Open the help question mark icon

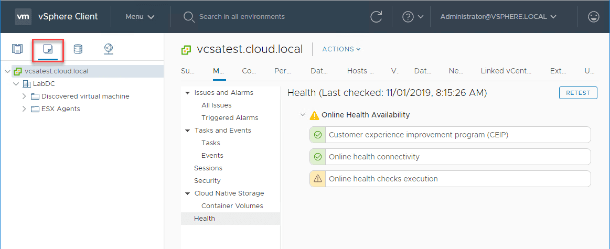(x=408, y=17)
